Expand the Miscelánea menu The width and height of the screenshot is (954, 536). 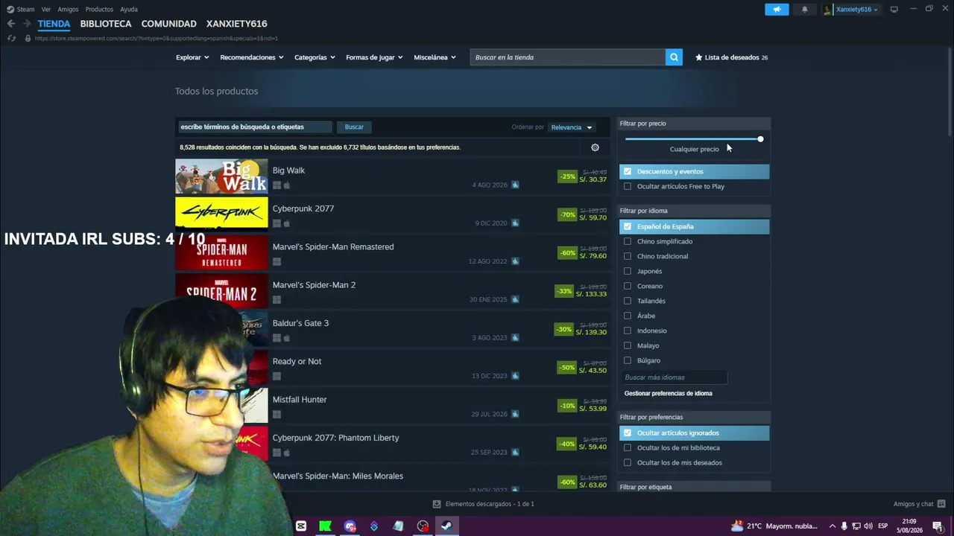435,57
